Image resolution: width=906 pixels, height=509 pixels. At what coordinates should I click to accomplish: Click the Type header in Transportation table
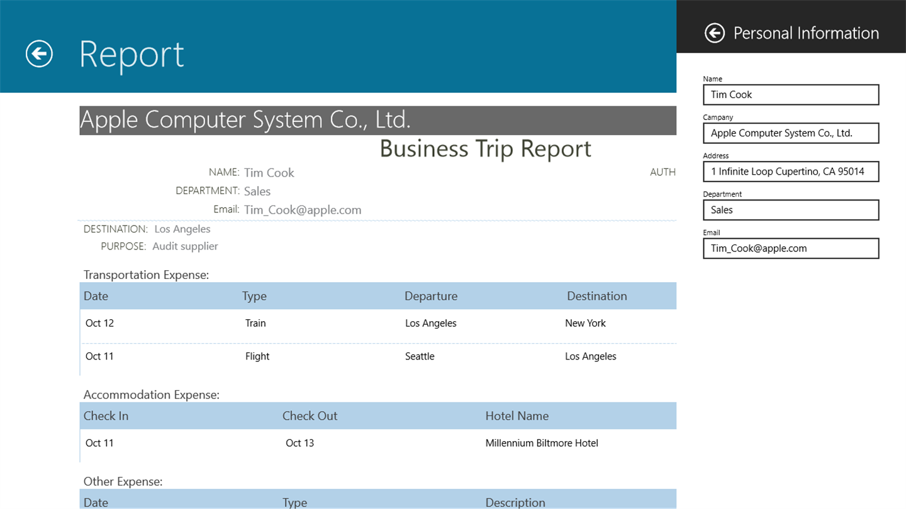[254, 296]
